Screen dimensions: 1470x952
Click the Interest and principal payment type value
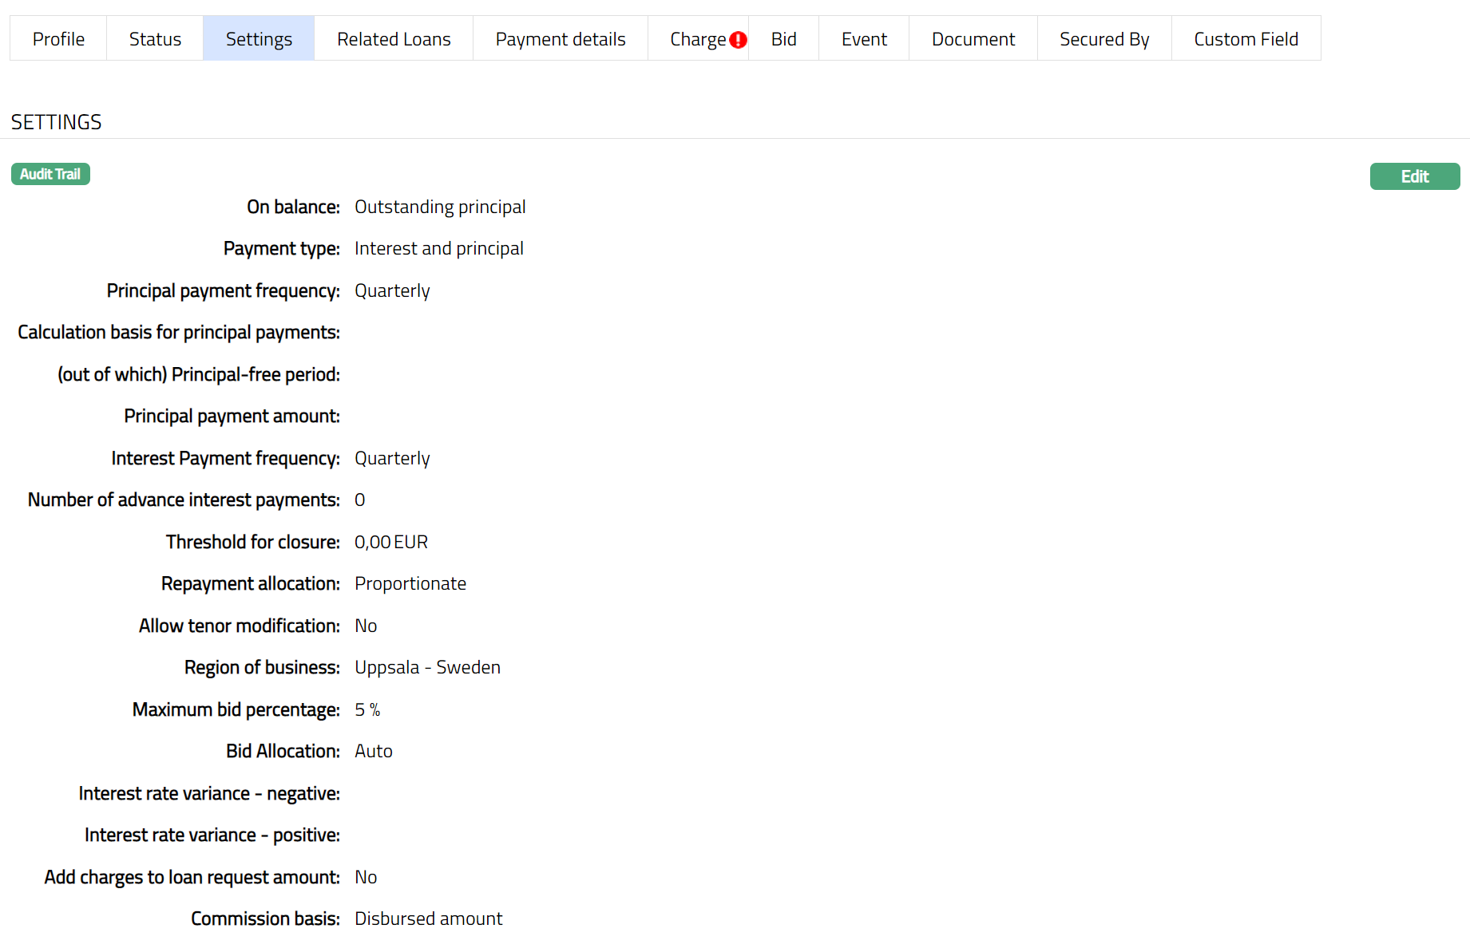coord(438,248)
